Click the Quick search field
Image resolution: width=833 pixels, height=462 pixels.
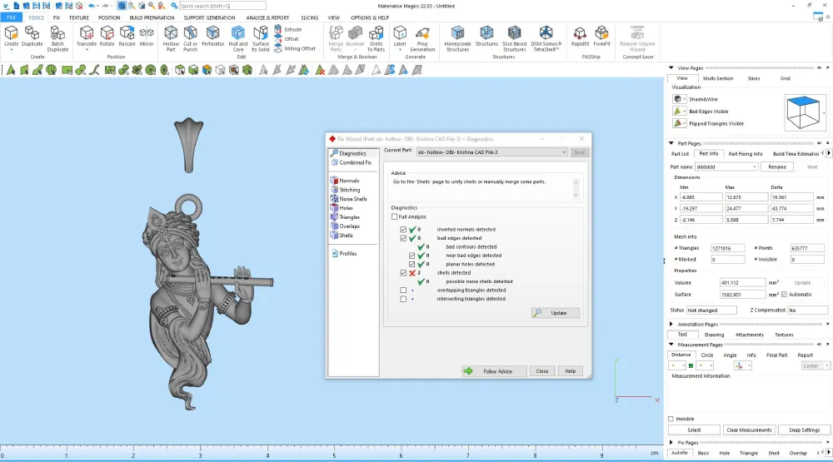click(x=222, y=6)
